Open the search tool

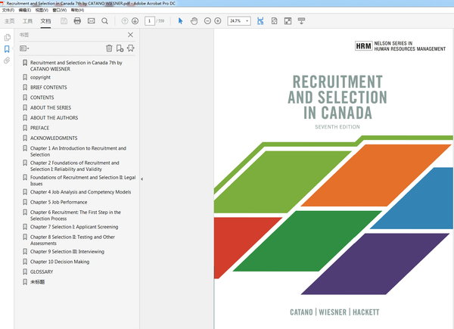(105, 21)
